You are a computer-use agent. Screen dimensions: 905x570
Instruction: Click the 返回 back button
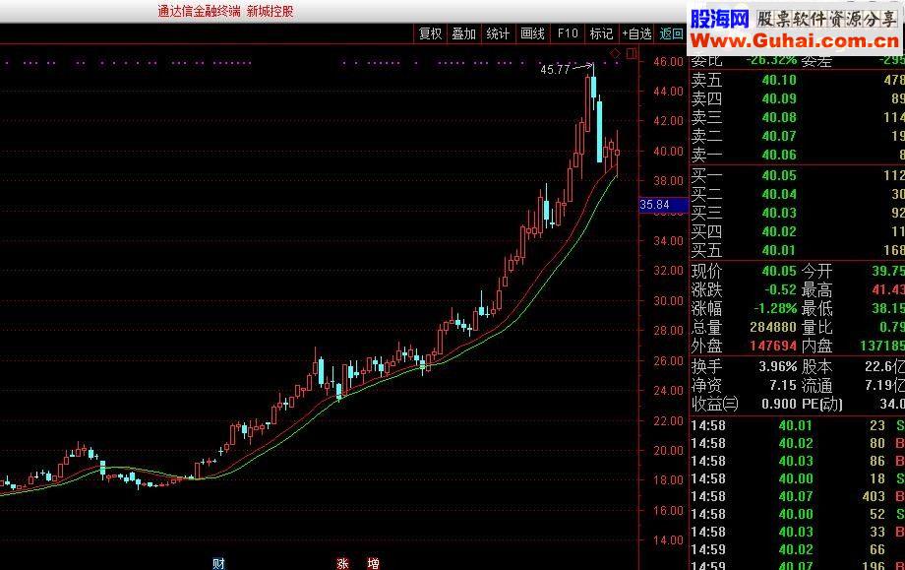pyautogui.click(x=671, y=34)
